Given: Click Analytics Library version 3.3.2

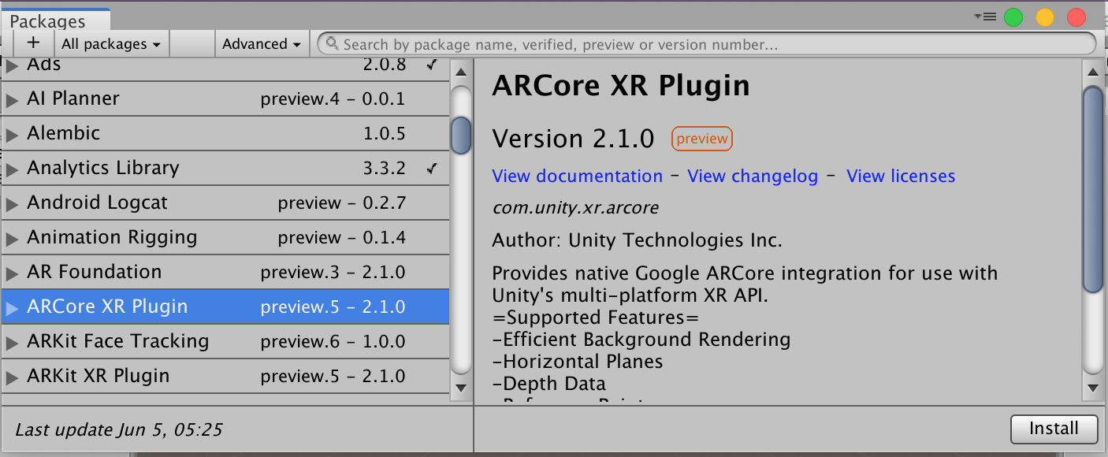Looking at the screenshot, I should [385, 169].
